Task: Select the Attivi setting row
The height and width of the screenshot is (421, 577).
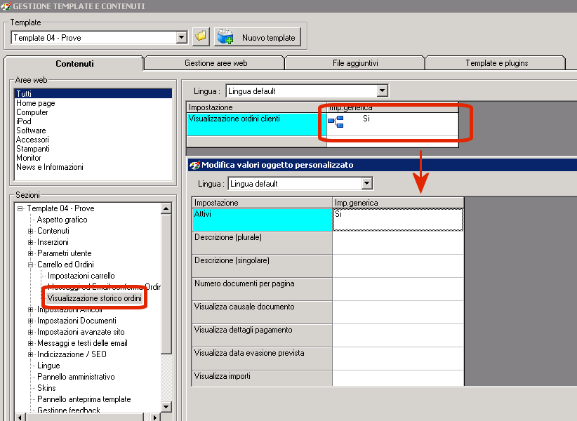Action: [262, 220]
